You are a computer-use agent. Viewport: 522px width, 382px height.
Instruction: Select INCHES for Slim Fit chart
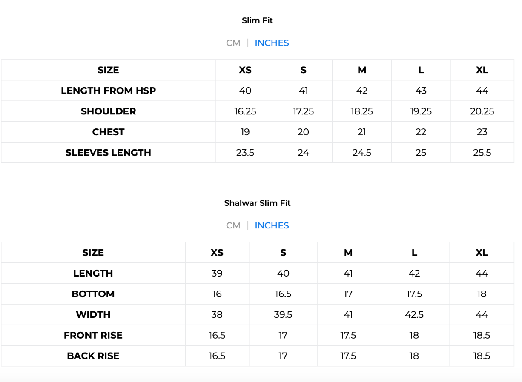(x=272, y=43)
